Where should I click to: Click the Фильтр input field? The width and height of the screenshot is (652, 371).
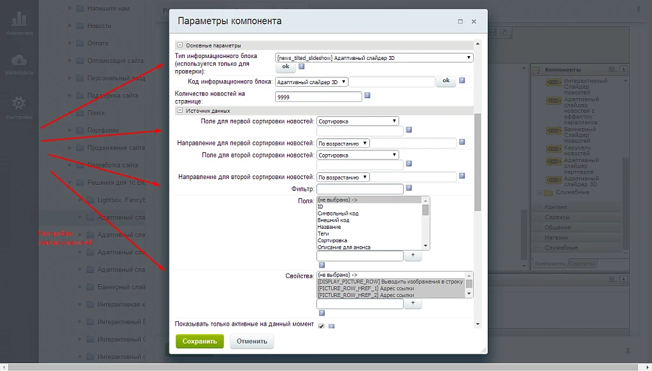tap(360, 189)
